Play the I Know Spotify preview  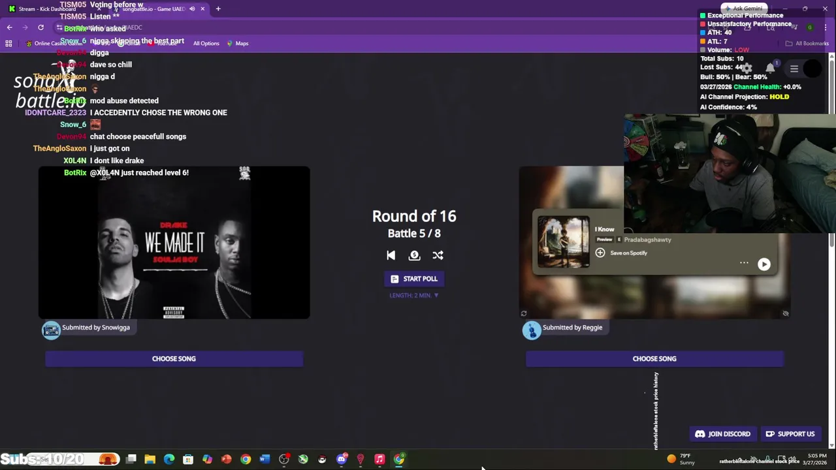click(x=764, y=264)
